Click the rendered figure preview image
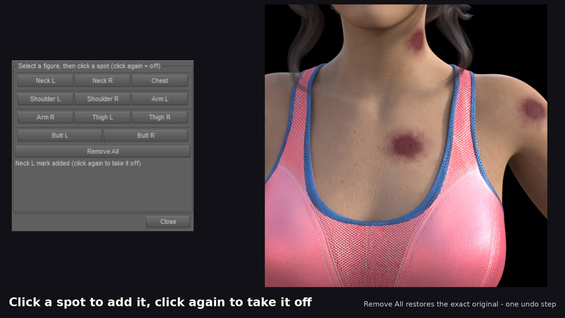Screen dimensions: 565x318 406,146
